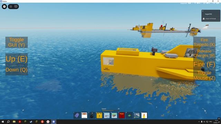Click the window on the yellow submarine
Viewport: 221px width, 124px height.
pyautogui.click(x=108, y=61)
